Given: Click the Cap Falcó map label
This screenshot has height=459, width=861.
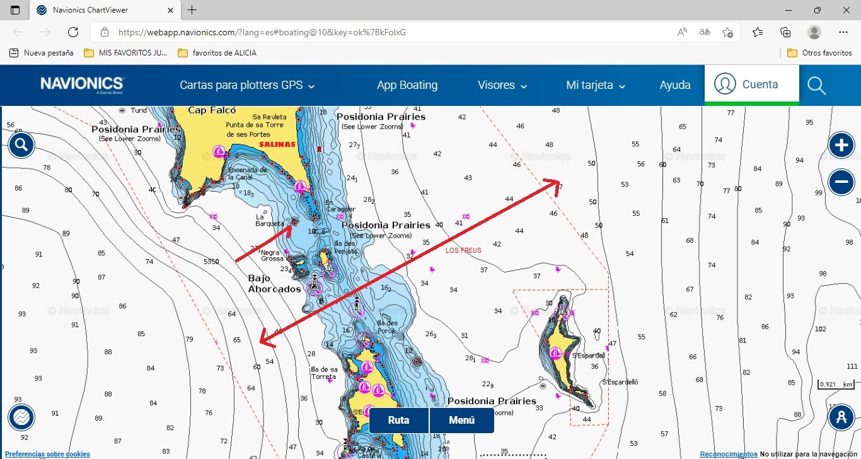Looking at the screenshot, I should (212, 110).
